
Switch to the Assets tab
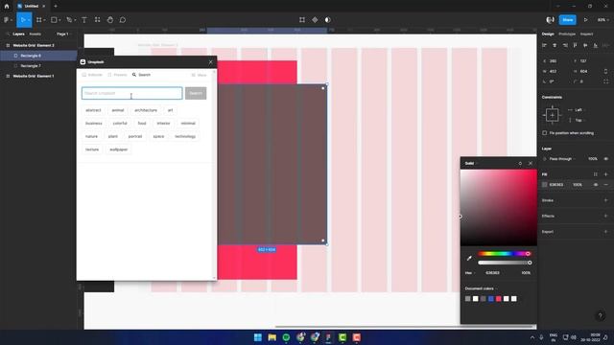[35, 34]
